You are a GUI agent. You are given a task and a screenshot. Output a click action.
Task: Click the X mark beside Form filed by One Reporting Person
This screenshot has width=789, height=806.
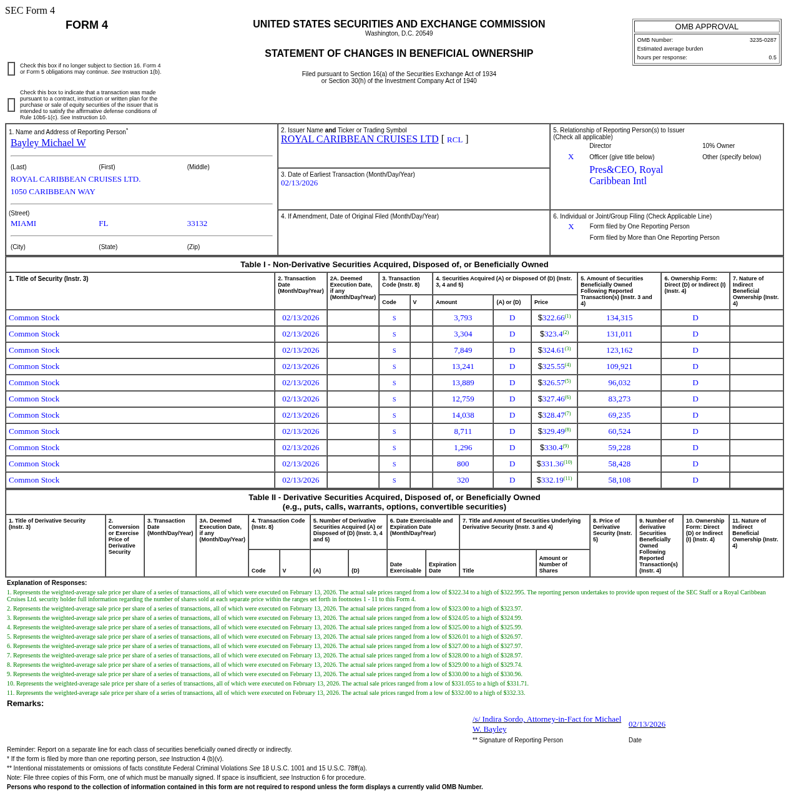tap(571, 227)
